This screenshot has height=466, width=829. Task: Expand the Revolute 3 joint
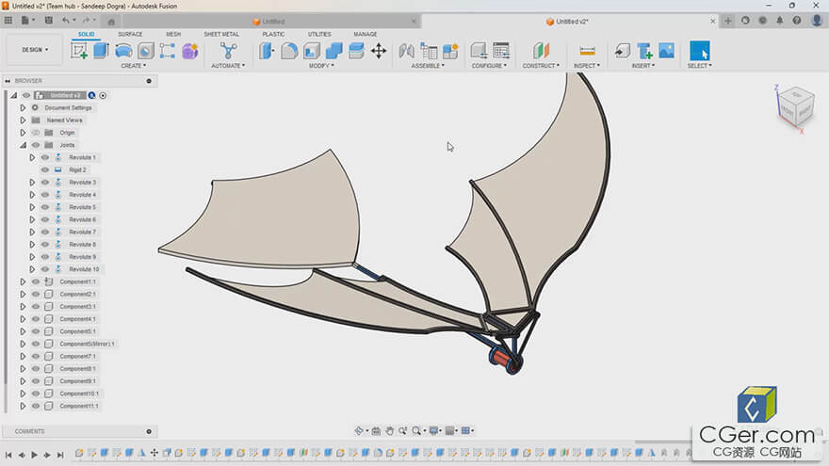32,183
